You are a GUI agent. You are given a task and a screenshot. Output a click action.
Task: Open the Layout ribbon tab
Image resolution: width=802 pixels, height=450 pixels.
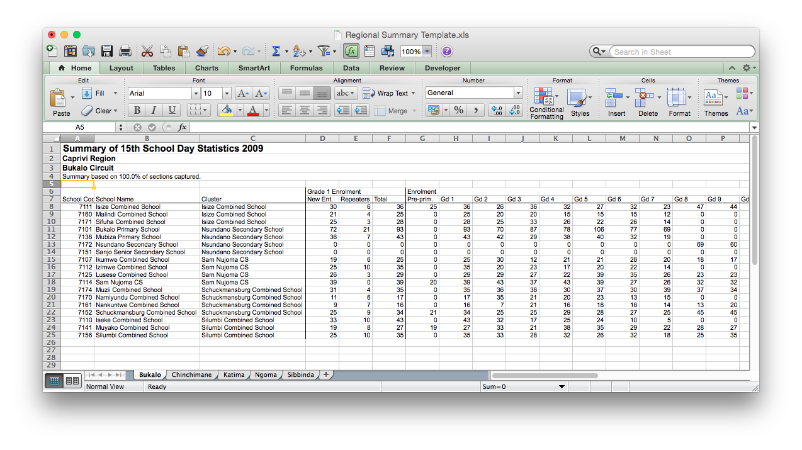click(121, 68)
